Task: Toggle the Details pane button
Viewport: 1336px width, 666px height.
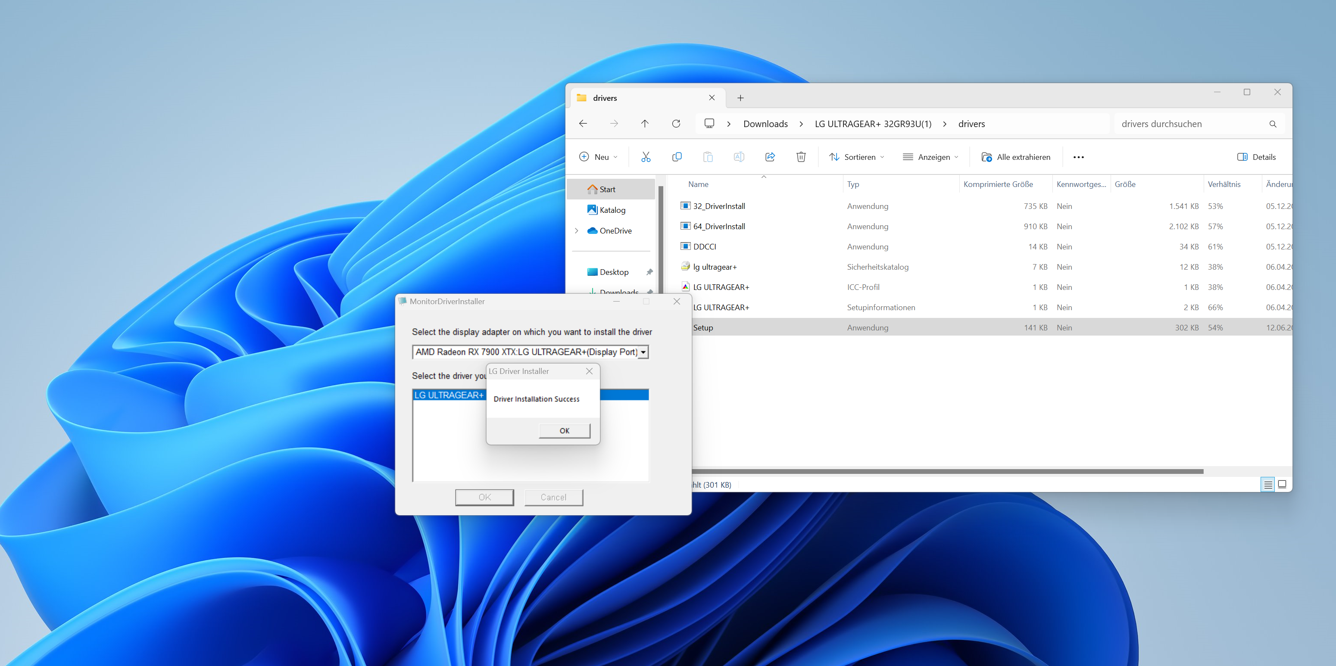Action: pyautogui.click(x=1256, y=157)
